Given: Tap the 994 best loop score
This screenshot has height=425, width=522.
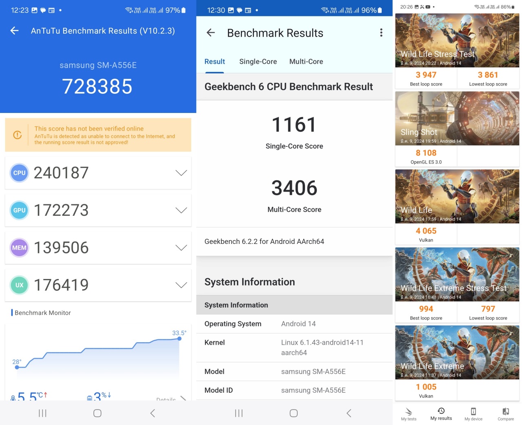Looking at the screenshot, I should pyautogui.click(x=426, y=309).
